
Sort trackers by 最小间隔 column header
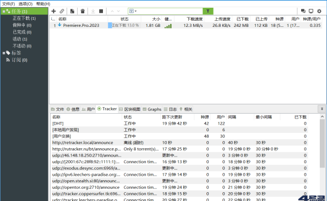click(264, 117)
